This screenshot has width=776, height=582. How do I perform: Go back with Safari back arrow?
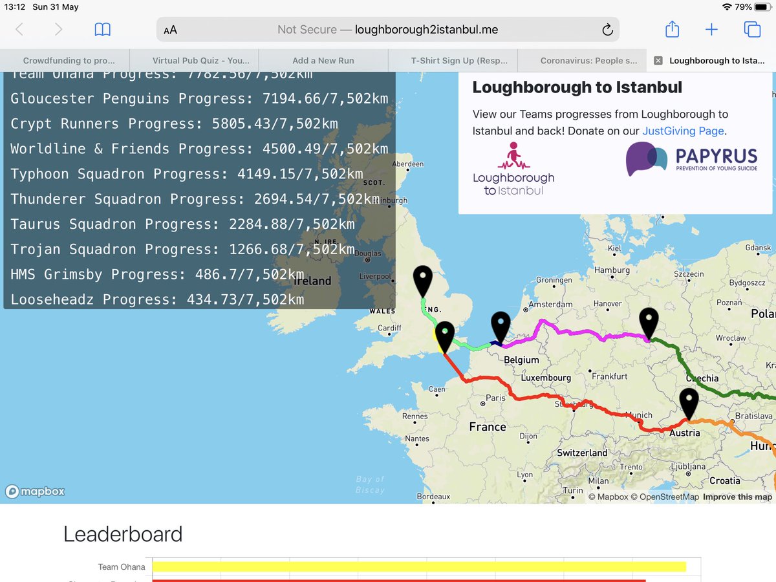19,29
